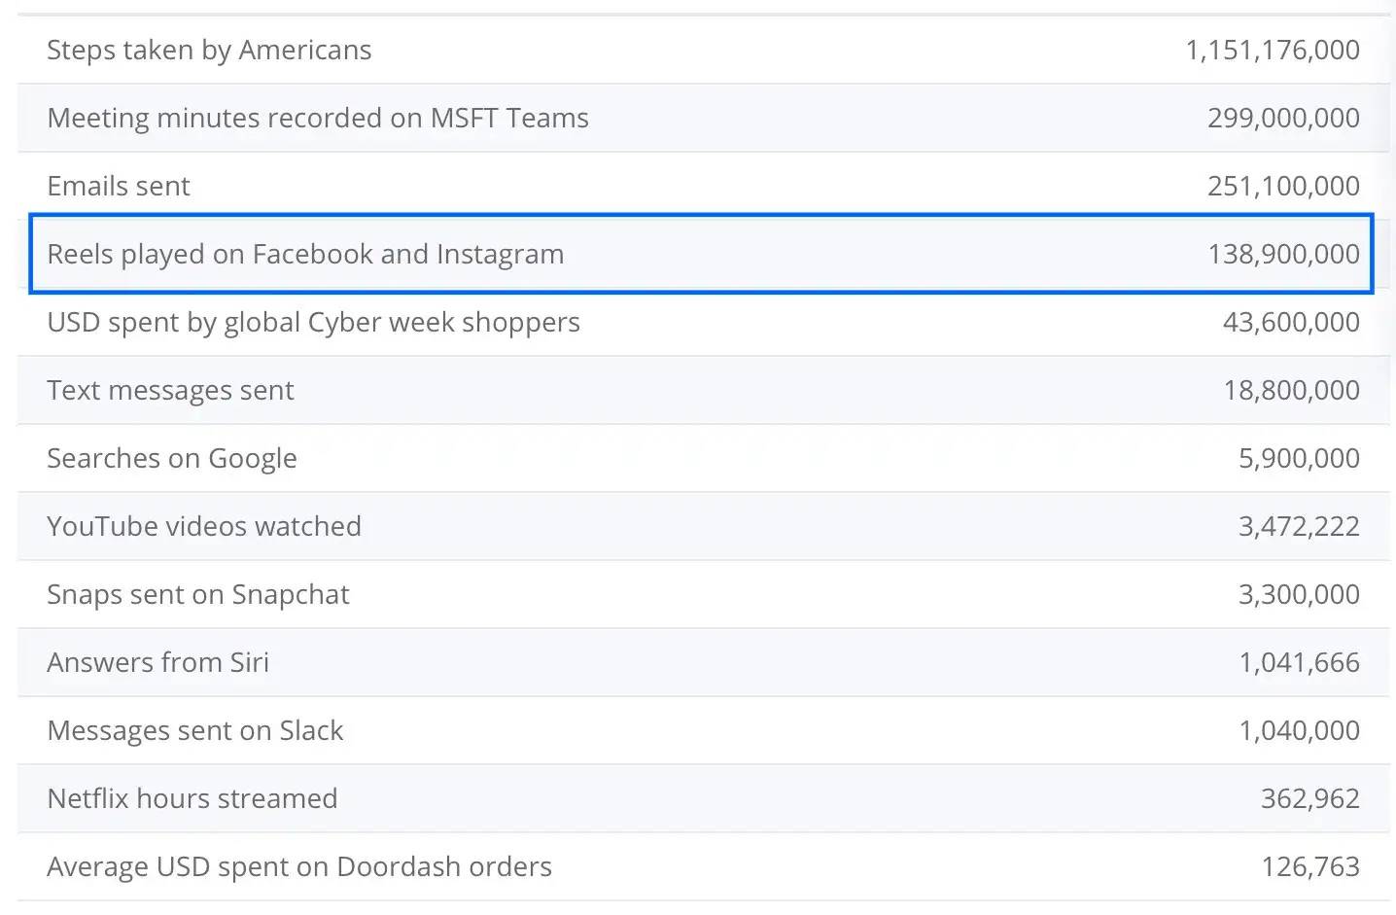
Task: Click the "Messages sent on Slack" label
Action: pyautogui.click(x=195, y=731)
